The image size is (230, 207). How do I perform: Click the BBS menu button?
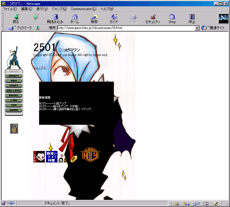click(14, 81)
